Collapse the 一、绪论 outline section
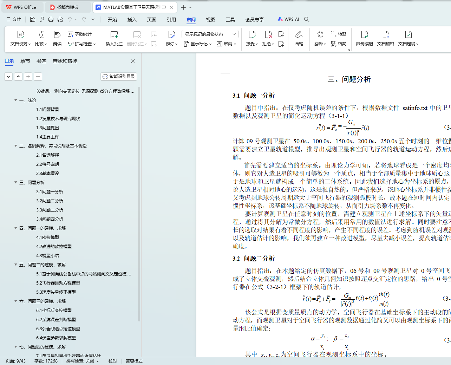This screenshot has width=451, height=365. pos(15,100)
